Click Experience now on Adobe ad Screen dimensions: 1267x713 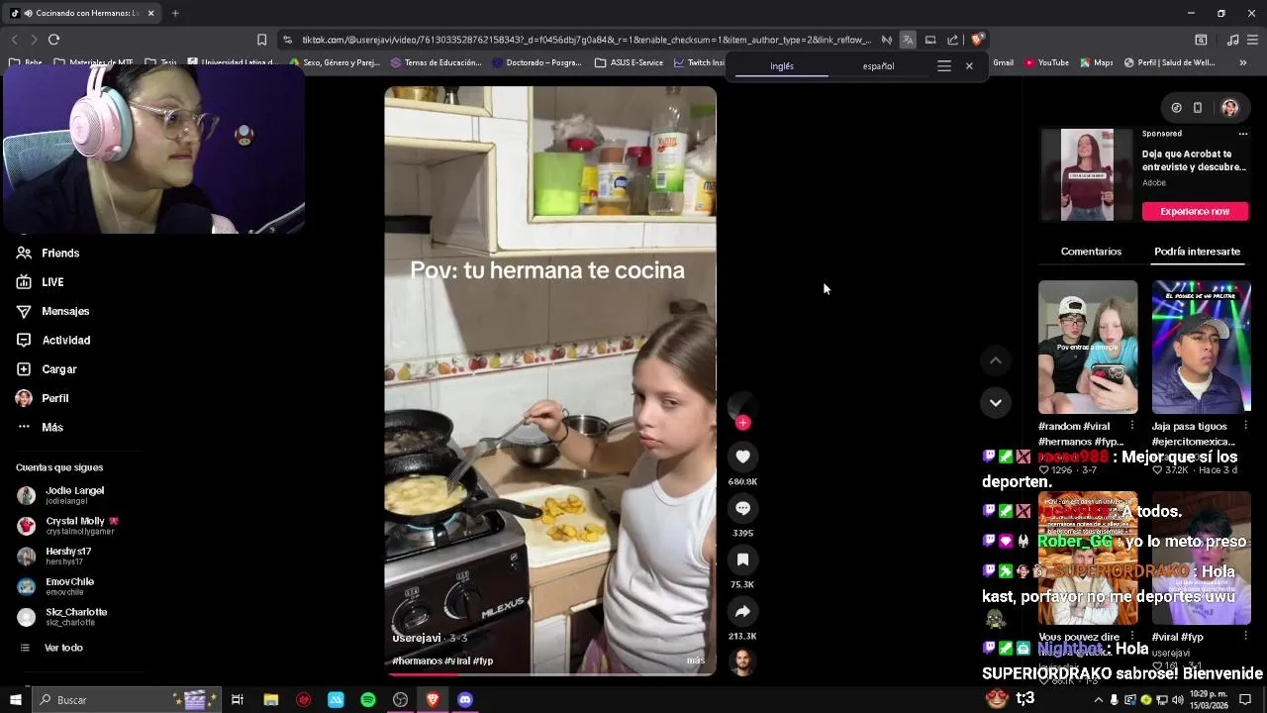1195,211
